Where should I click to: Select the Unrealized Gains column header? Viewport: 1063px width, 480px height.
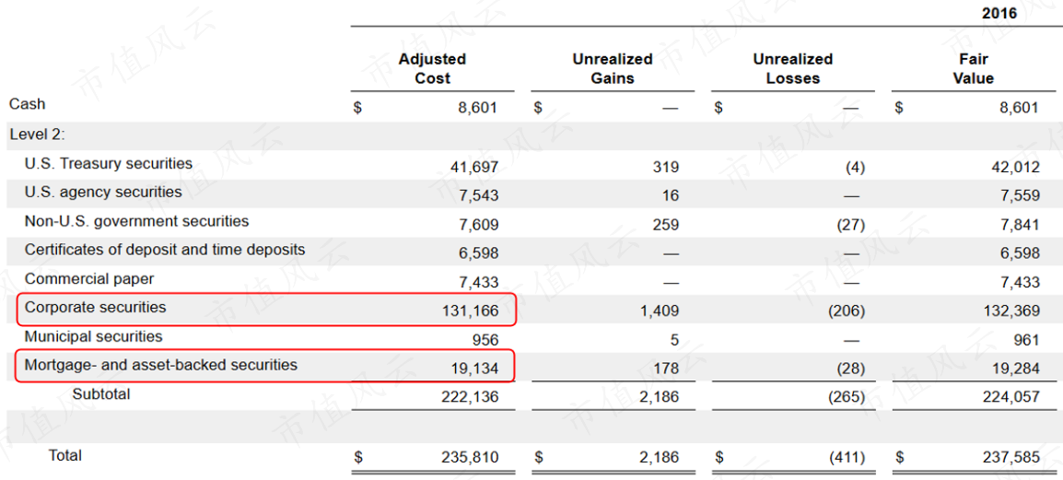[x=612, y=69]
